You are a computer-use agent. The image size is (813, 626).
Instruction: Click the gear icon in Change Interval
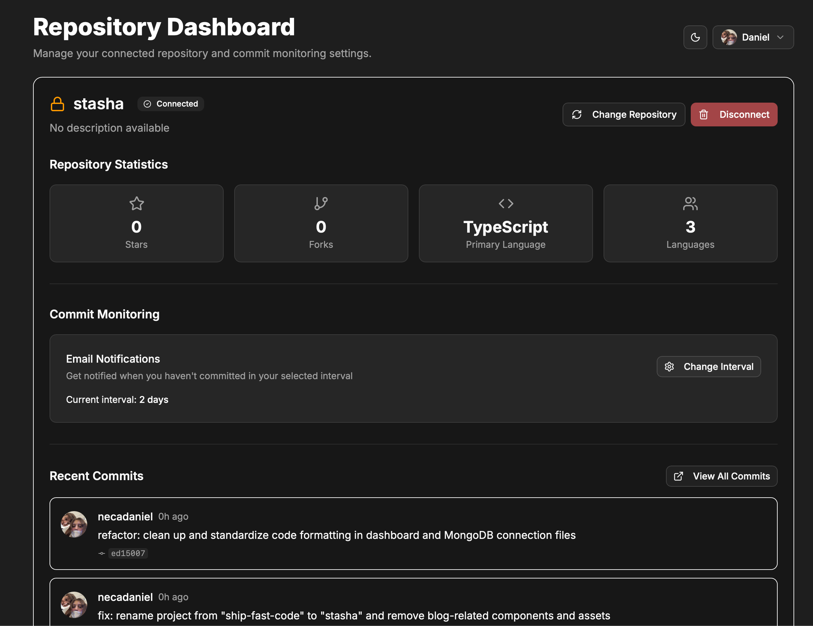pyautogui.click(x=669, y=367)
